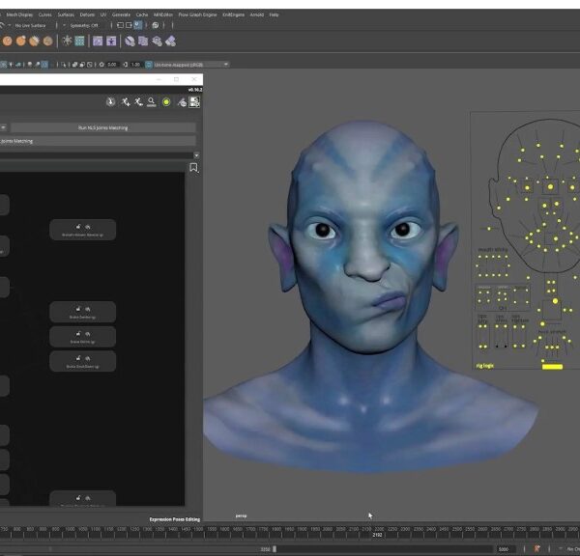Toggle X-Ray joints viewport icon
Viewport: 580px width, 556px height.
(x=90, y=65)
